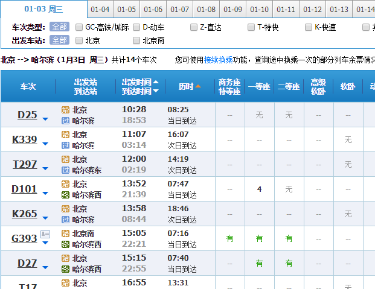
Task: Select the 01-04 date tab
Action: (100, 9)
